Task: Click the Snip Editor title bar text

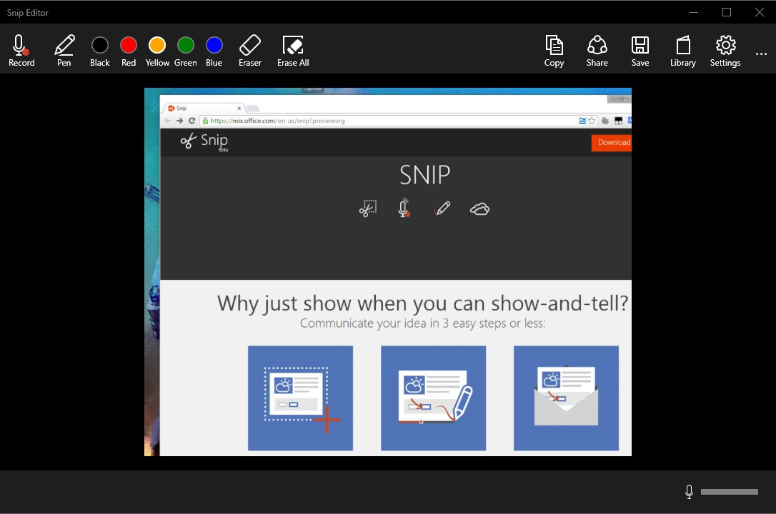Action: pyautogui.click(x=27, y=12)
